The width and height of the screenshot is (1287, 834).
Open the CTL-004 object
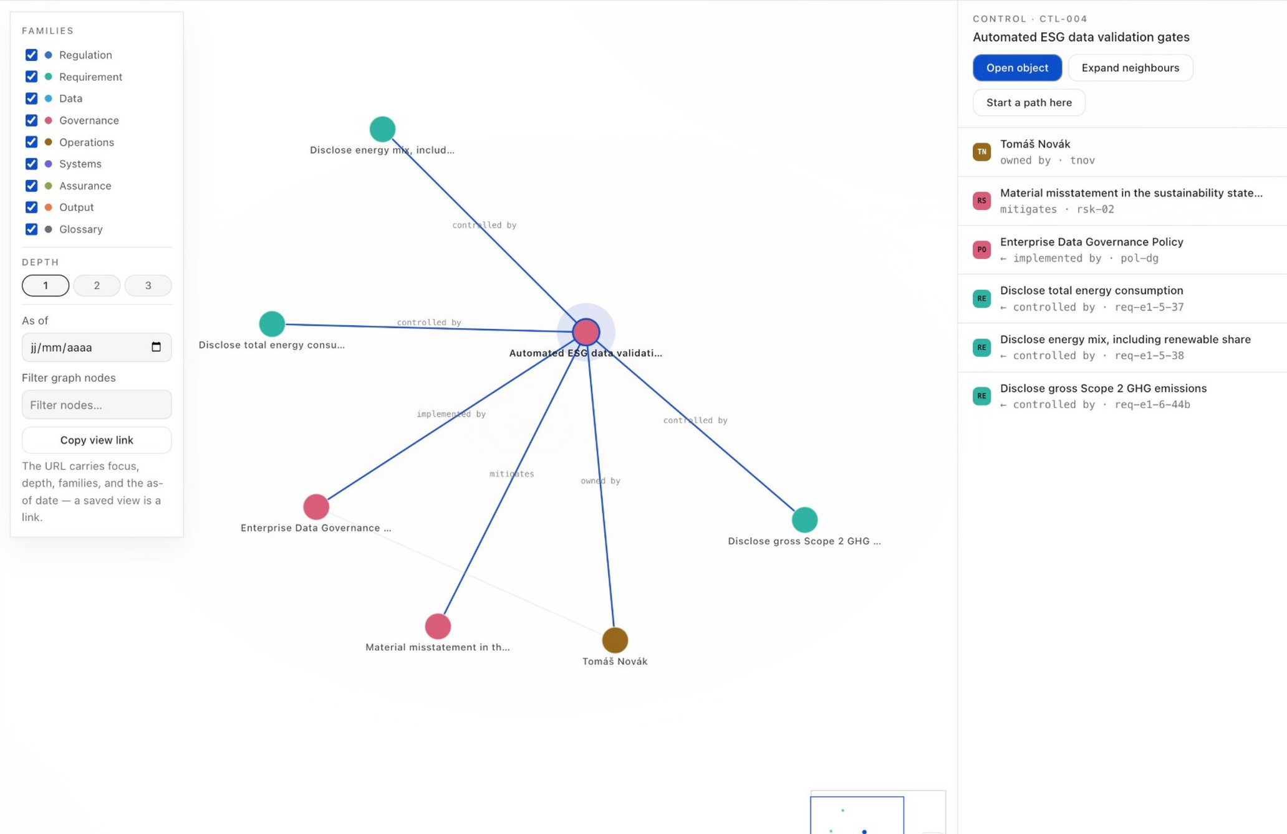1017,68
